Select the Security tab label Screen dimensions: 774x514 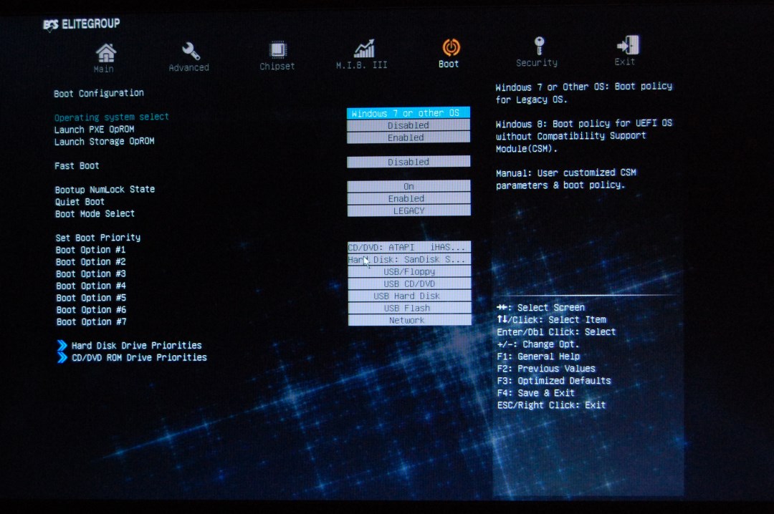click(537, 63)
